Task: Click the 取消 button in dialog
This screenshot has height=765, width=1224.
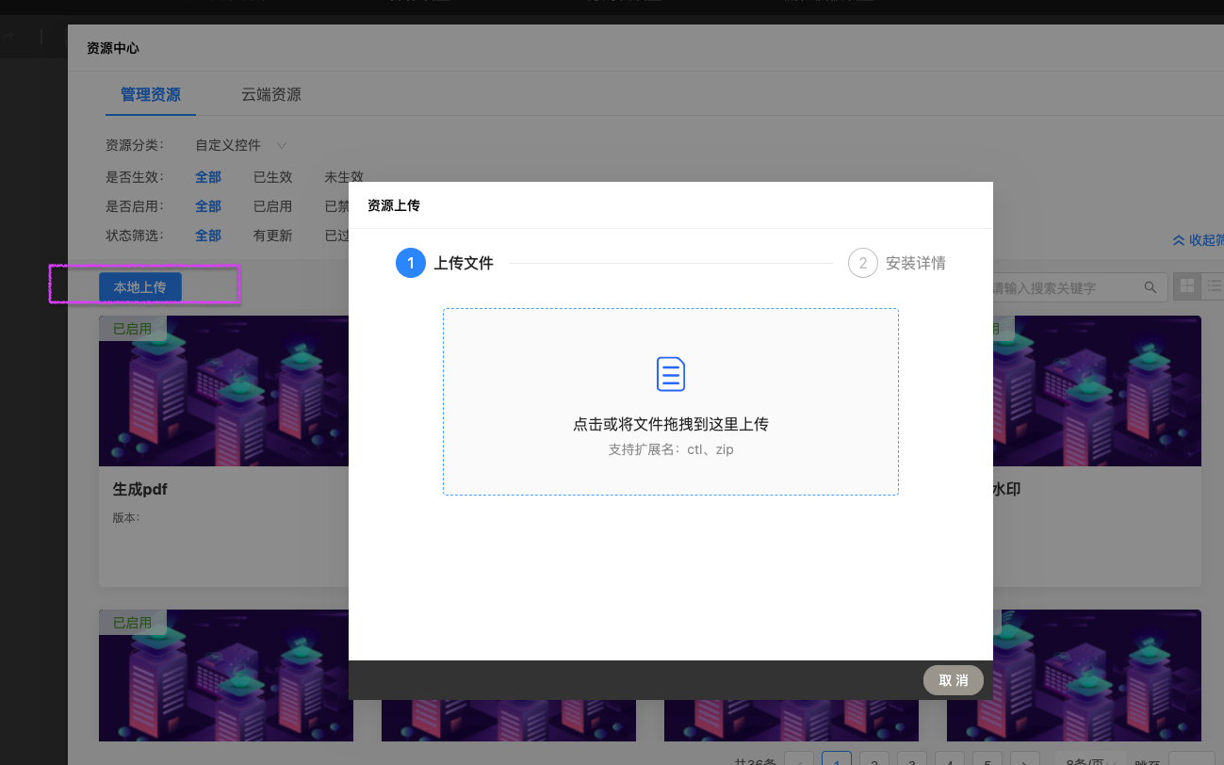Action: click(x=953, y=680)
